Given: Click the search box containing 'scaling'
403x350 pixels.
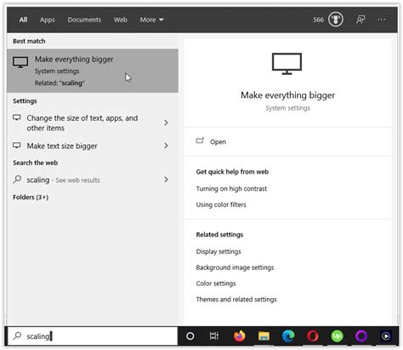Looking at the screenshot, I should [x=93, y=336].
